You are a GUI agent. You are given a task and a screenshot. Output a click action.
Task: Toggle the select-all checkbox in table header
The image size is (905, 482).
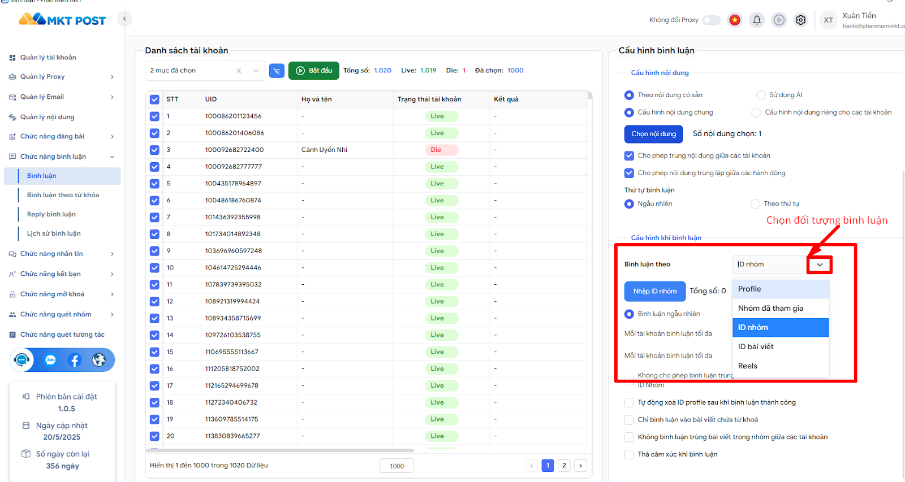point(154,99)
